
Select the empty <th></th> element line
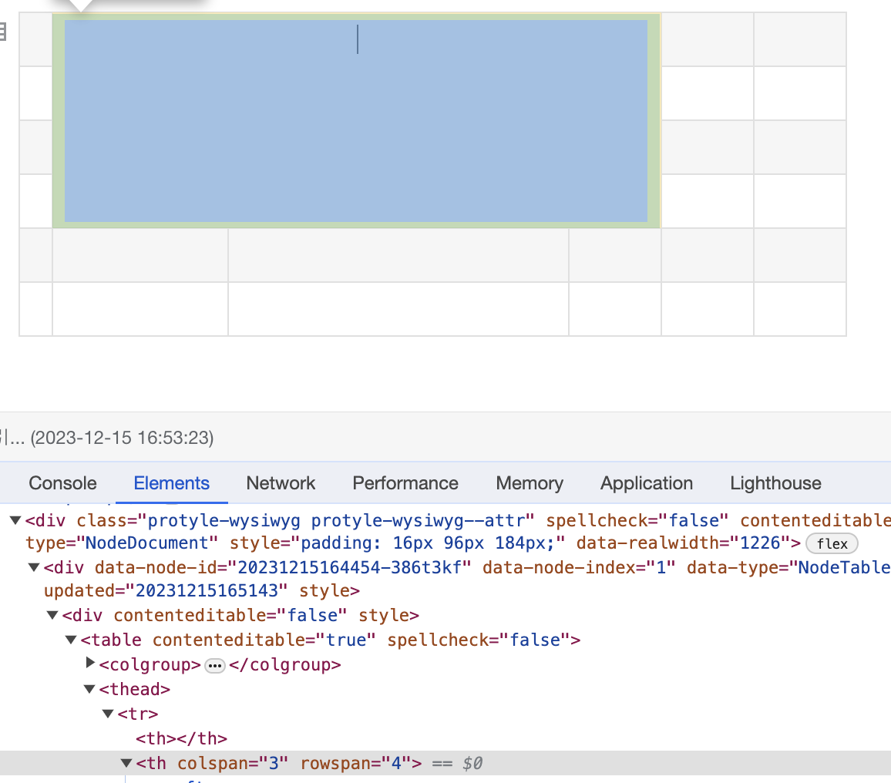tap(181, 738)
